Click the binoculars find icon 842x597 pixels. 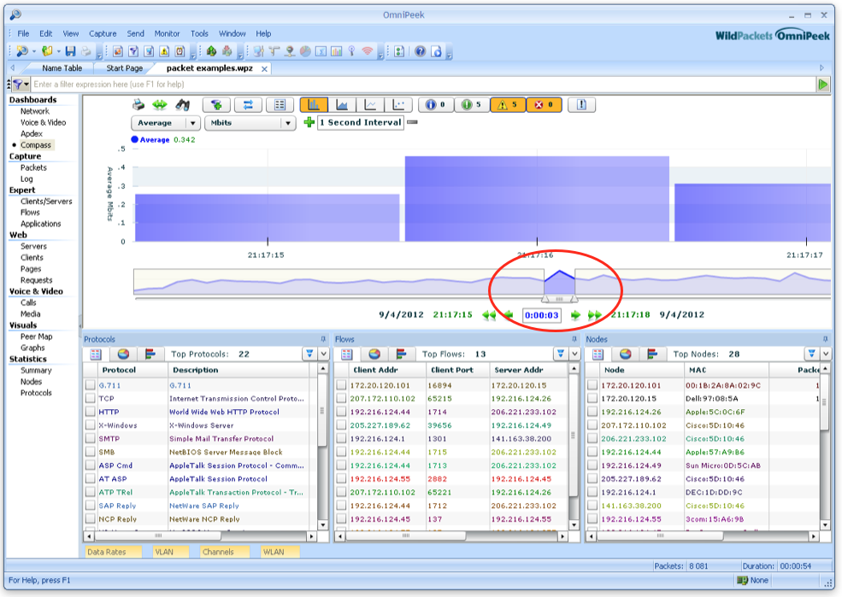coord(183,104)
